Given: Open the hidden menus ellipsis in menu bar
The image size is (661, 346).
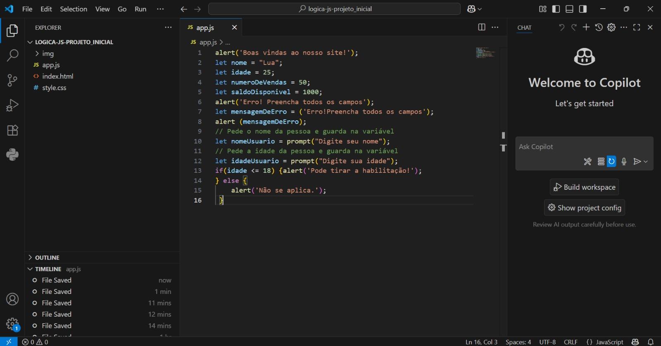Looking at the screenshot, I should tap(160, 9).
